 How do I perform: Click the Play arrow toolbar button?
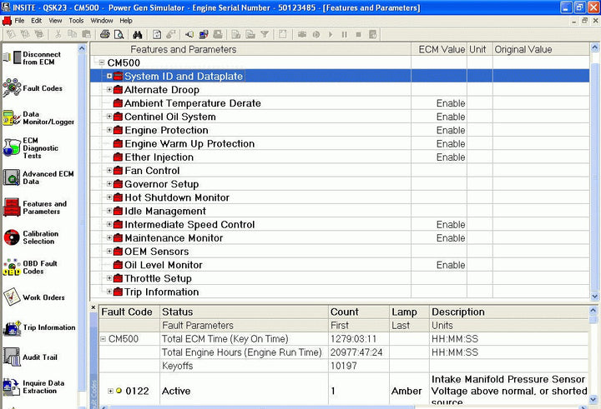coord(331,34)
